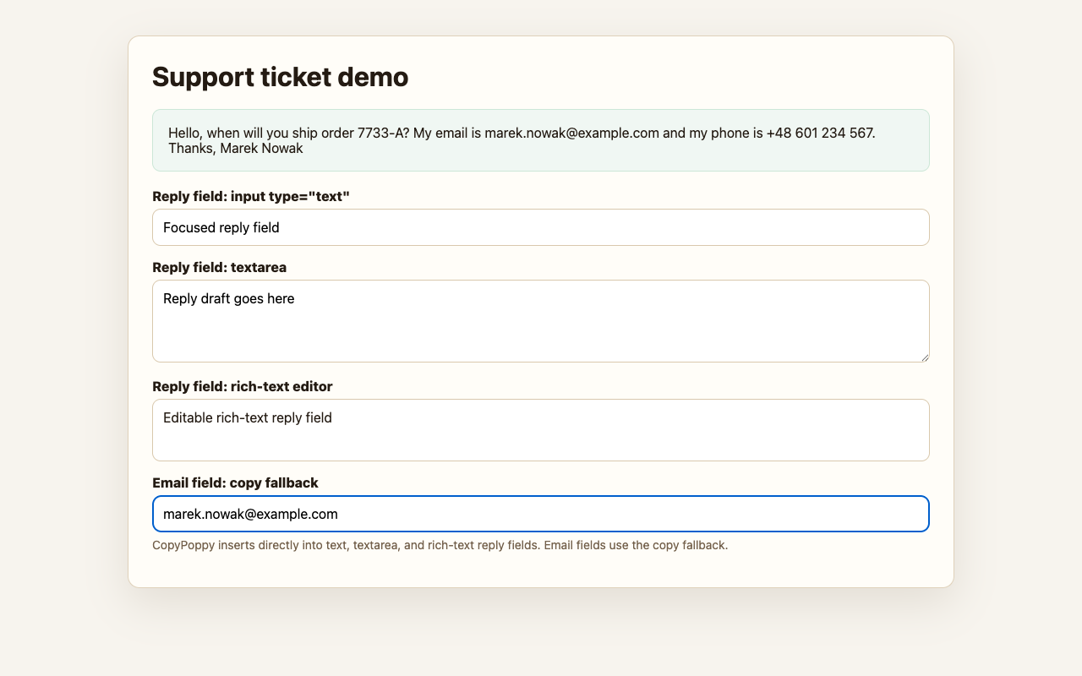Click the "Email field: copy fallback" label

[235, 482]
